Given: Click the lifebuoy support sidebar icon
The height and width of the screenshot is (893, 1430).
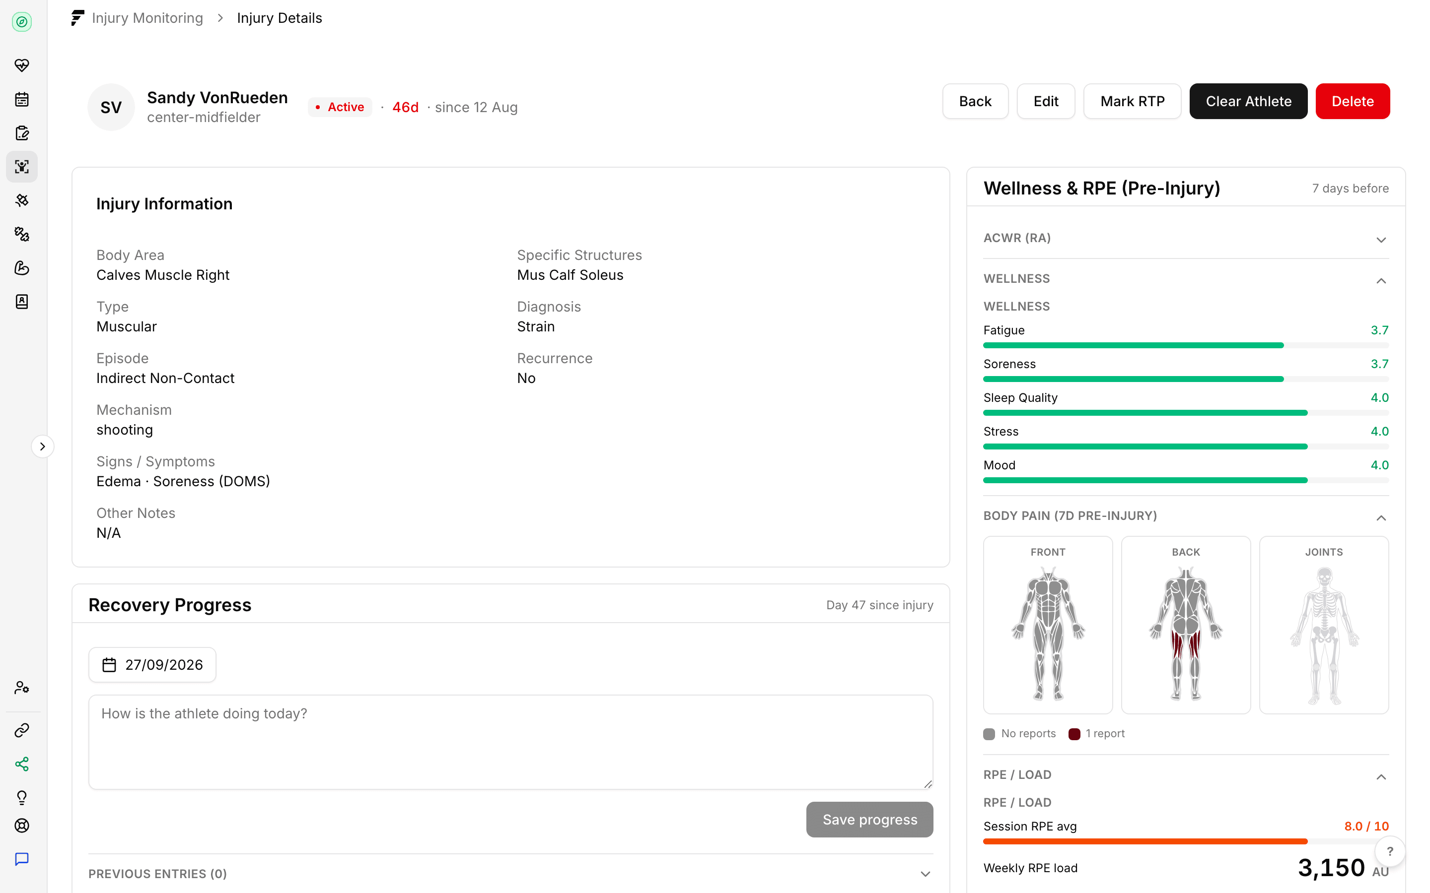Looking at the screenshot, I should [22, 826].
